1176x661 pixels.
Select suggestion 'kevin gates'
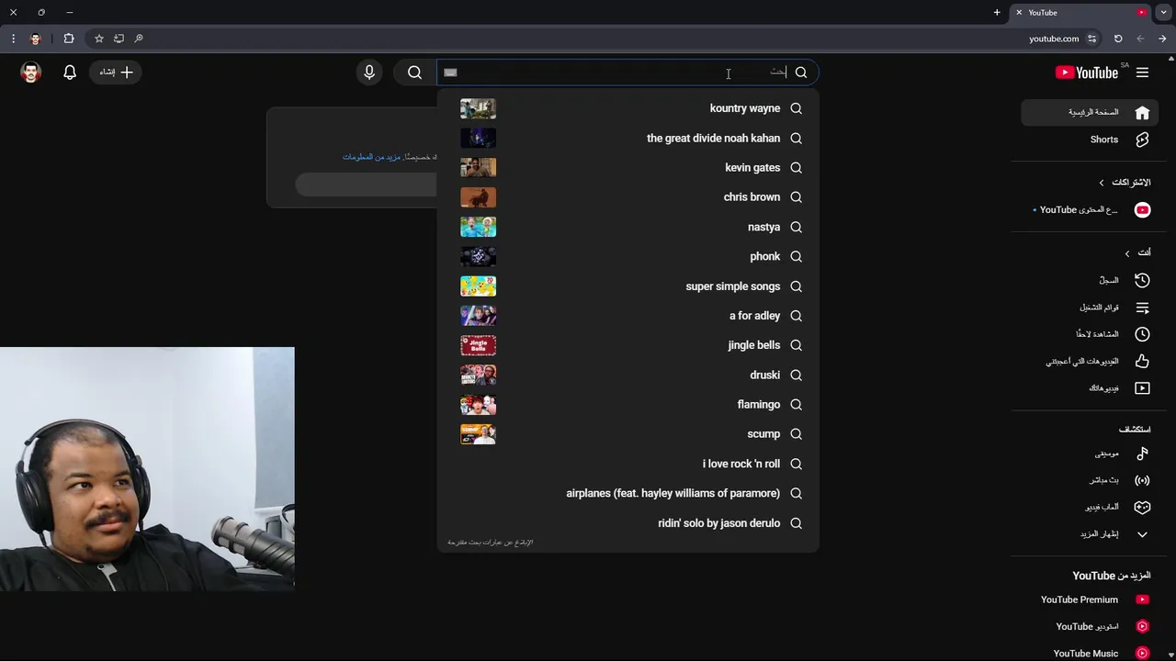click(628, 168)
